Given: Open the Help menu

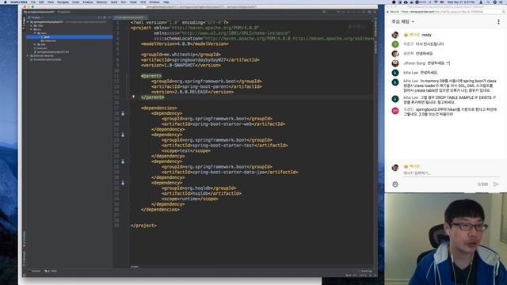Looking at the screenshot, I should (166, 2).
